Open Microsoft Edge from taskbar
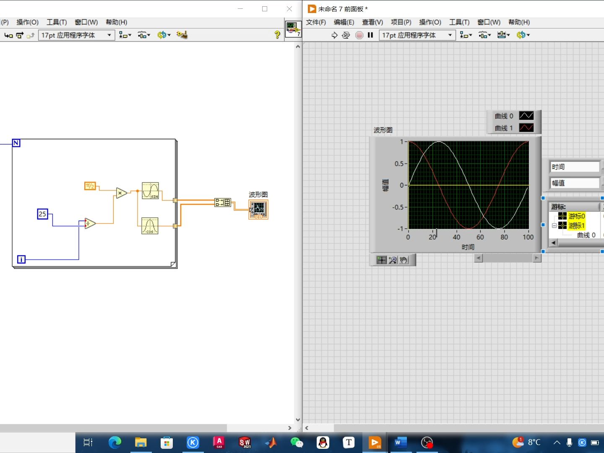 pyautogui.click(x=115, y=443)
